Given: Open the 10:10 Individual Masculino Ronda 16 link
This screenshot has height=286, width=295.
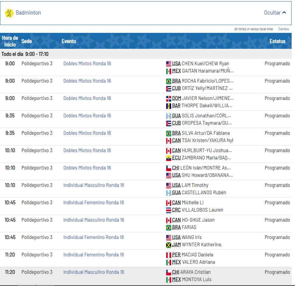Looking at the screenshot, I should (x=94, y=185).
